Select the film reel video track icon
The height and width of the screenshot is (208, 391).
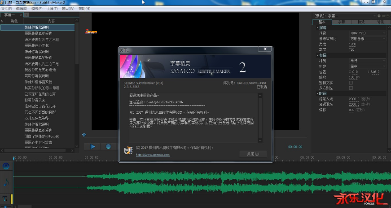point(6,166)
